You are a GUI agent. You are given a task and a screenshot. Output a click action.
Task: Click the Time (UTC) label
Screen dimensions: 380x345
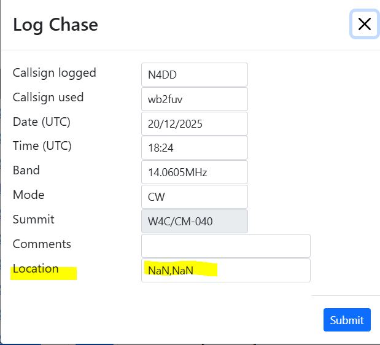tap(42, 146)
